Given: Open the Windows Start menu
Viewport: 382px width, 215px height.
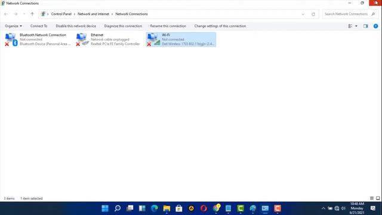Looking at the screenshot, I should pyautogui.click(x=105, y=208).
